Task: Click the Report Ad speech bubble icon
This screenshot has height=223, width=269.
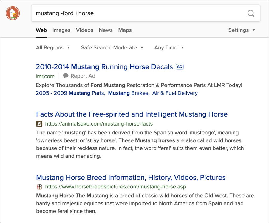Action: pyautogui.click(x=66, y=76)
